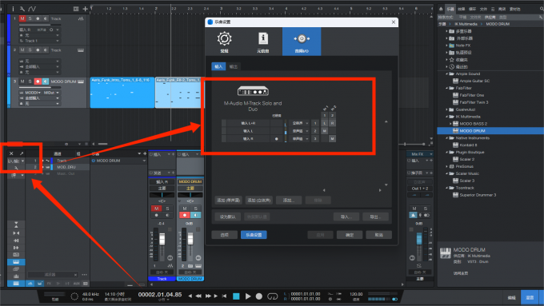The width and height of the screenshot is (544, 306).
Task: Click the L routing cell for Input L+R
Action: coord(324,123)
